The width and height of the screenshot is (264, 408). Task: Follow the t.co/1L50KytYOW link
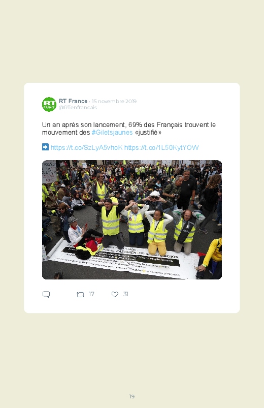[161, 147]
